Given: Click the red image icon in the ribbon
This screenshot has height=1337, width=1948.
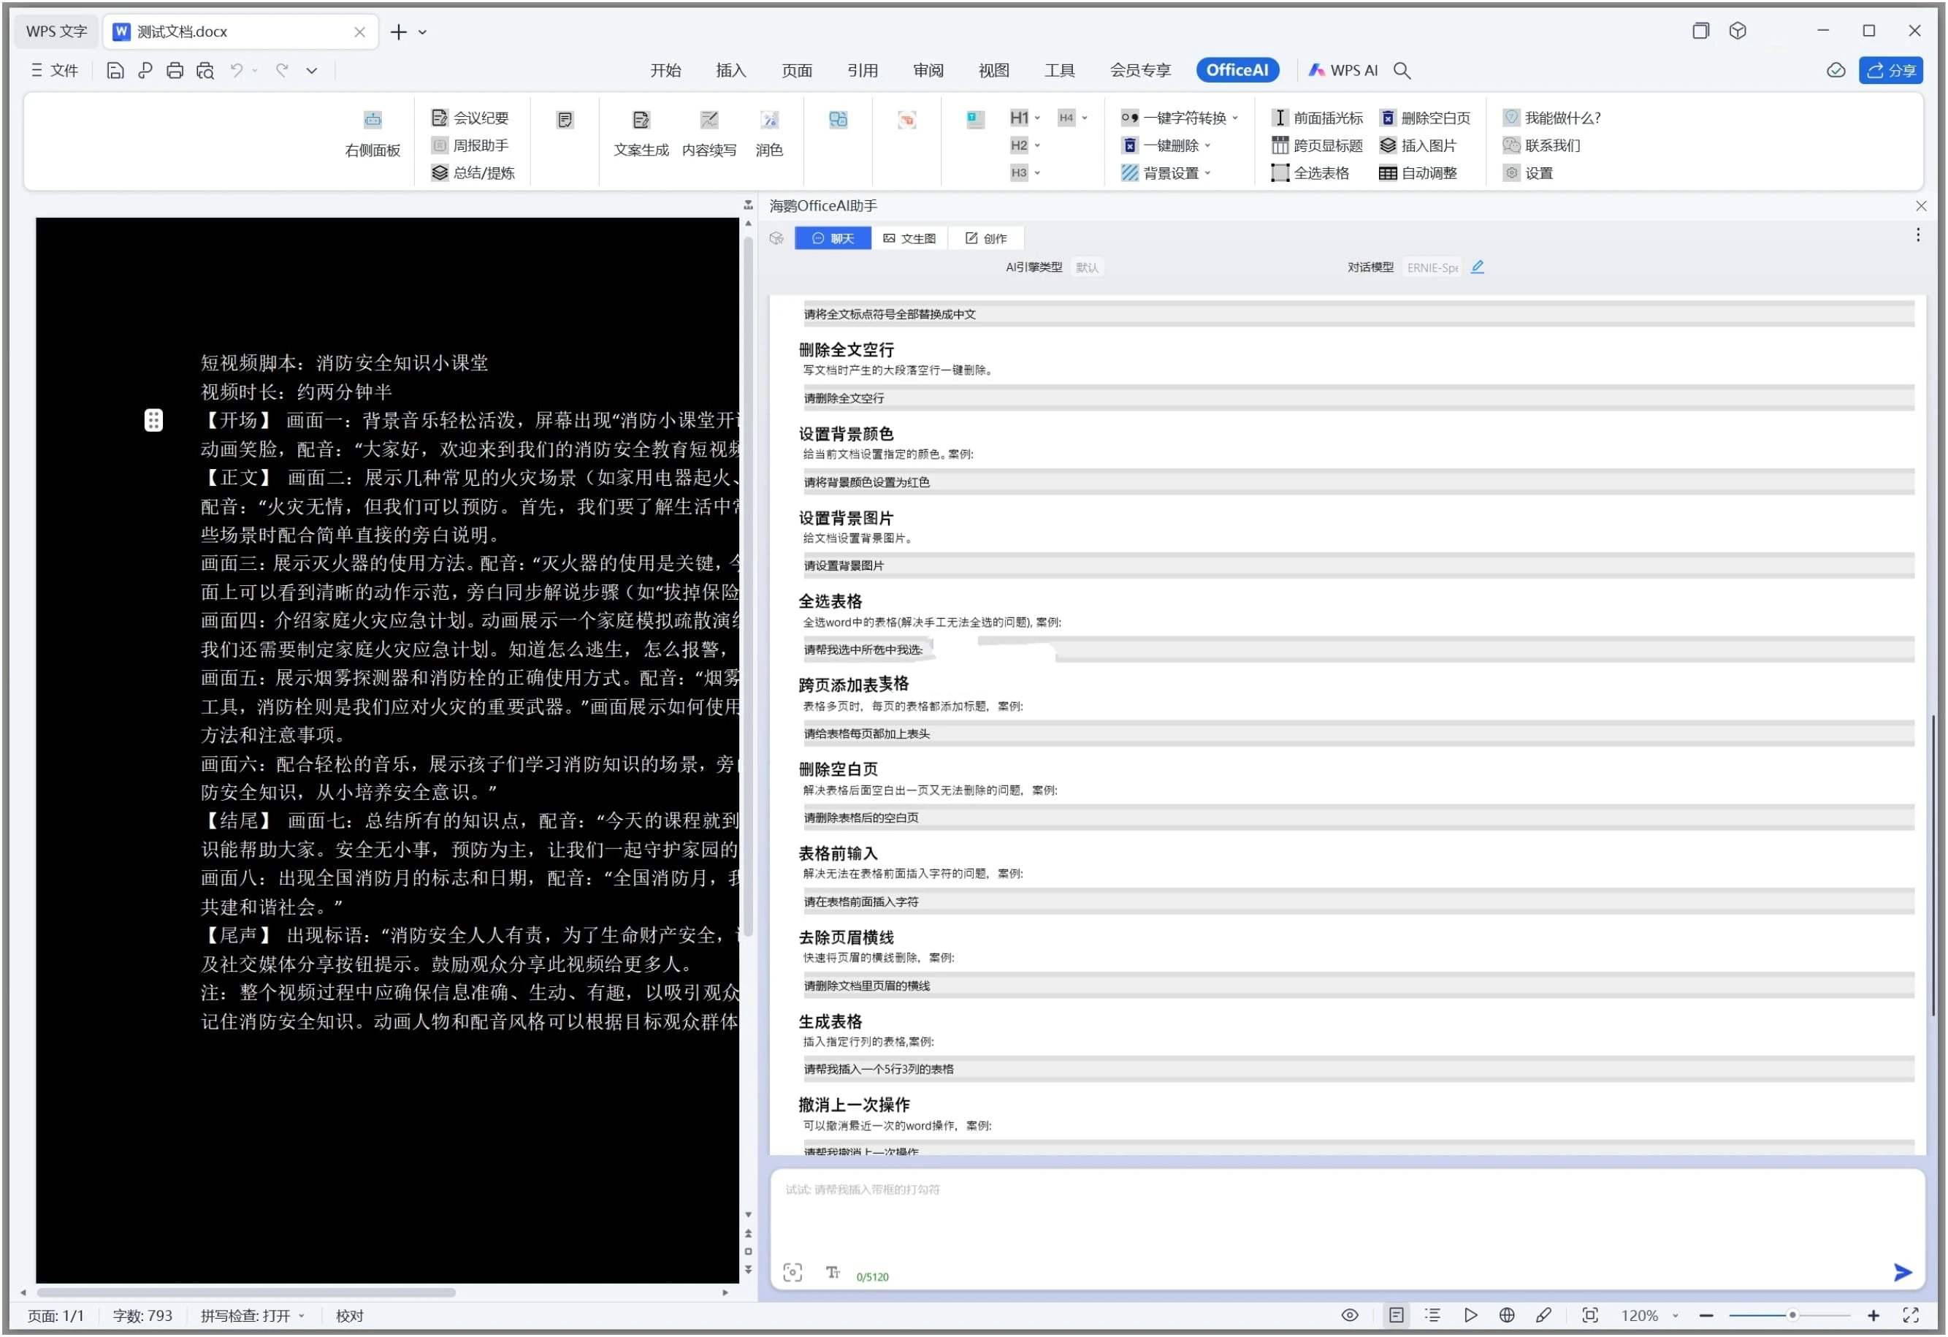Looking at the screenshot, I should [906, 119].
